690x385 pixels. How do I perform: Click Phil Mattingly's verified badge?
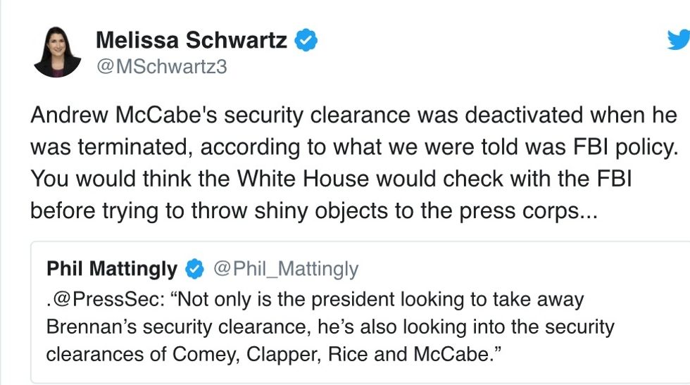click(194, 269)
